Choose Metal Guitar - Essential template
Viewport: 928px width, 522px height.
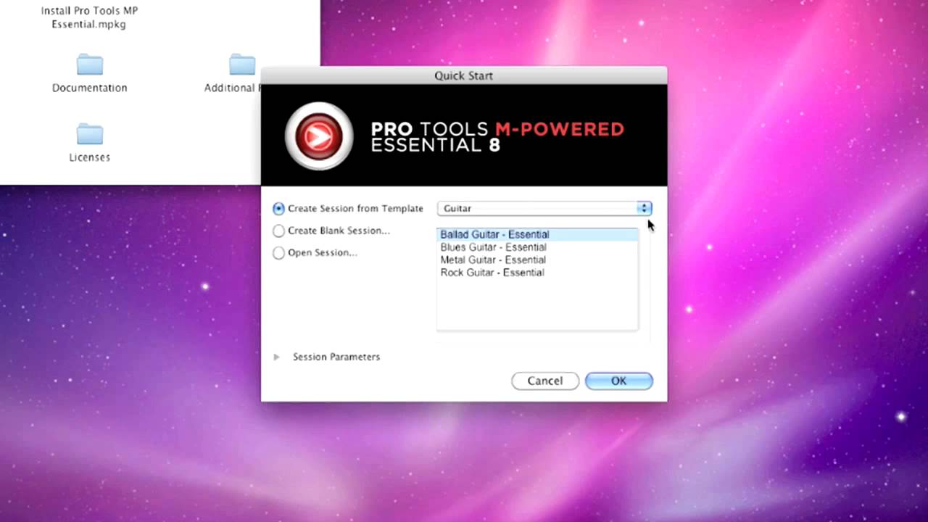click(x=537, y=260)
